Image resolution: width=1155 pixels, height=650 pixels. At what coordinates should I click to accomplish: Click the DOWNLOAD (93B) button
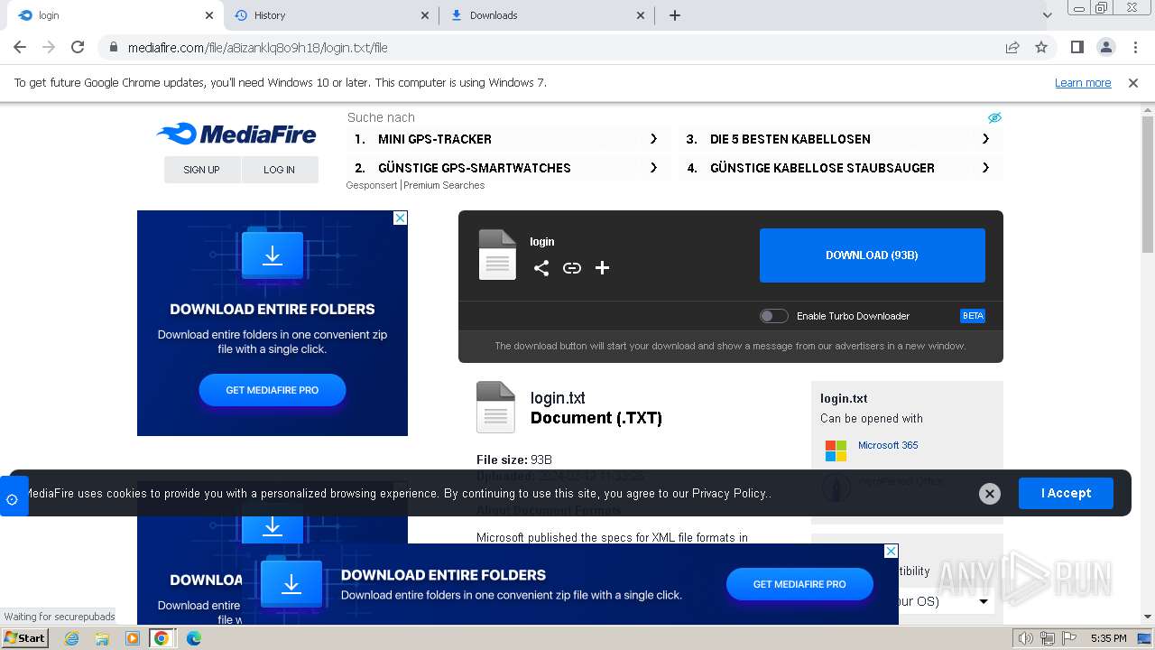point(872,255)
